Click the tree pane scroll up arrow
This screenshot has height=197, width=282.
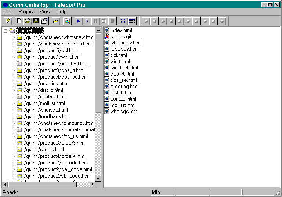tap(98, 30)
